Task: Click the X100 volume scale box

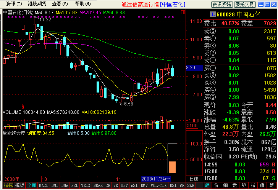Action: (192, 126)
